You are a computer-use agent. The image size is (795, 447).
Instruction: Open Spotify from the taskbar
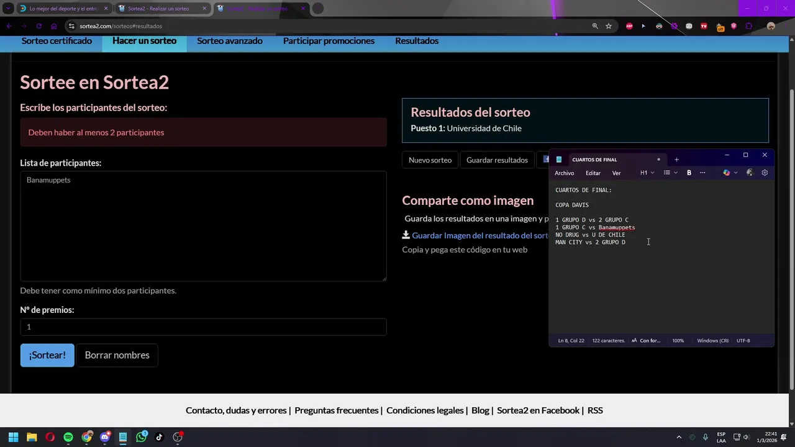click(68, 437)
